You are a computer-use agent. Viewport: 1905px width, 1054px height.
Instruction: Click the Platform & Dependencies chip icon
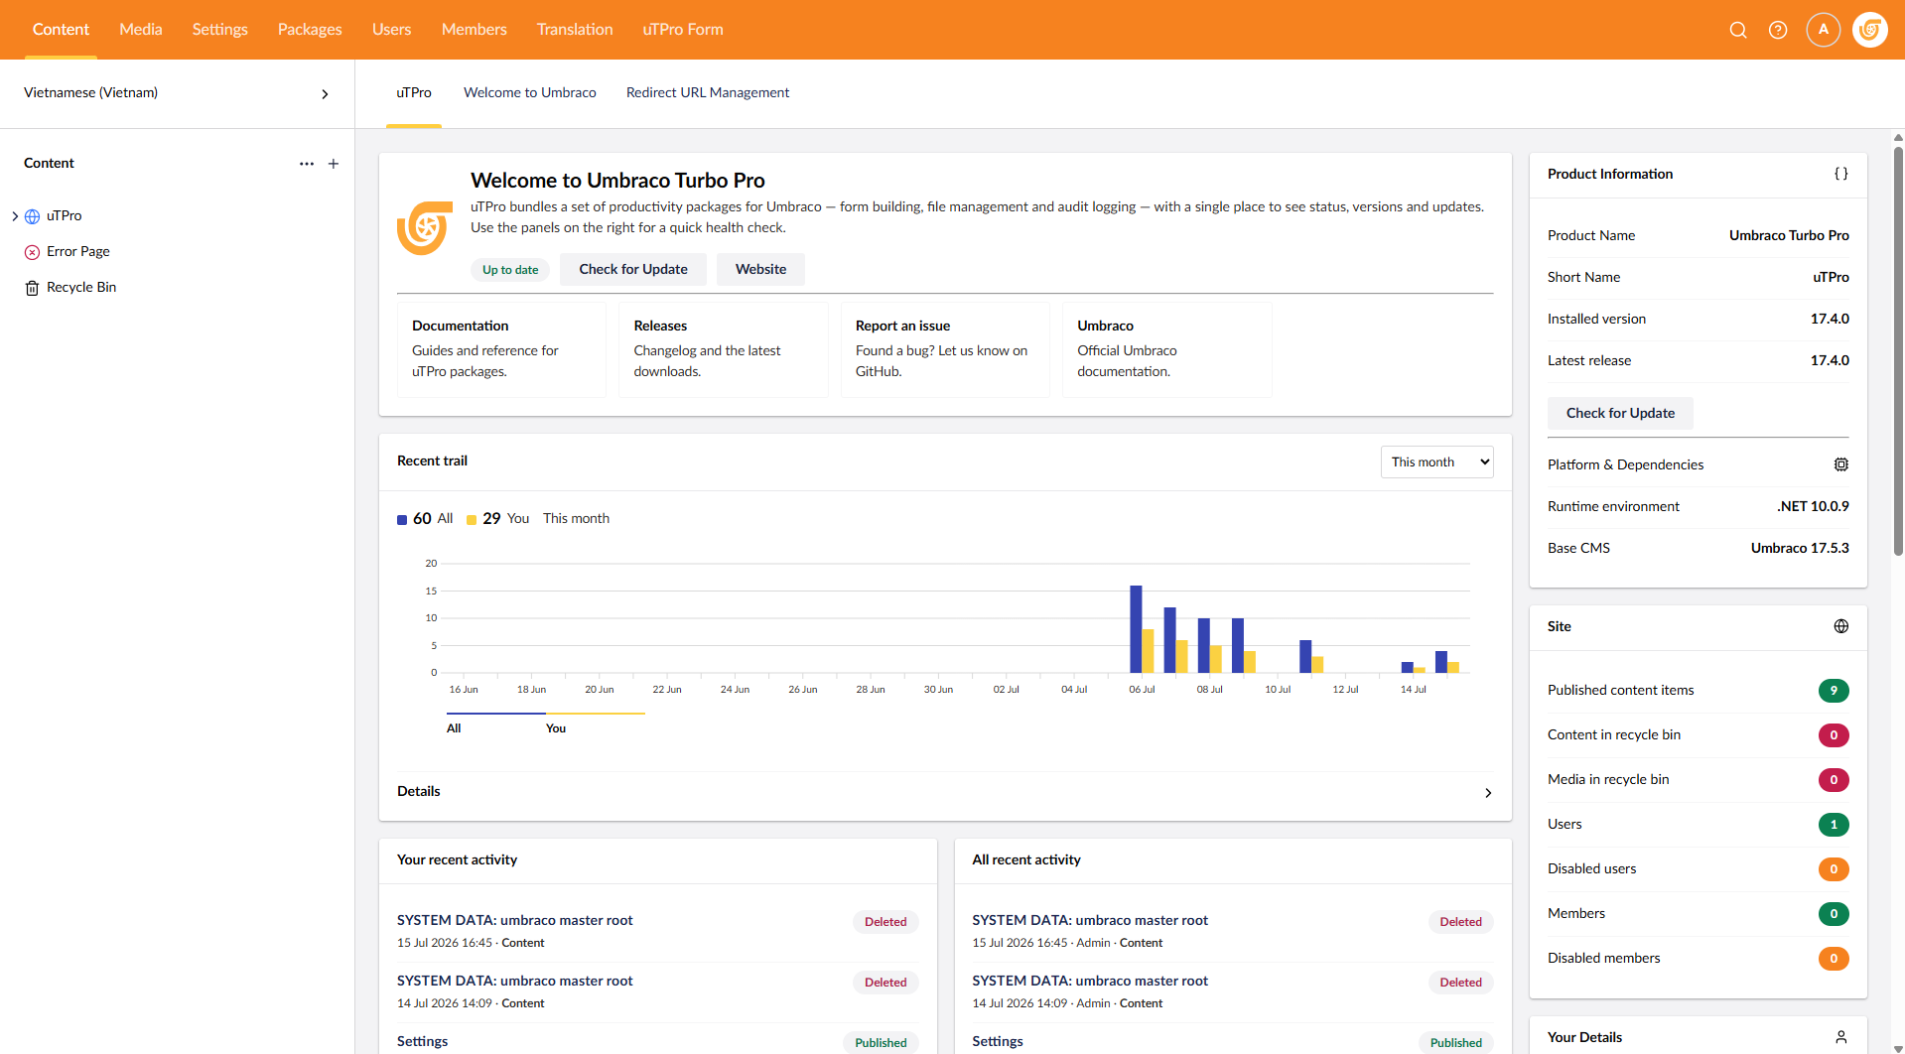pos(1841,464)
